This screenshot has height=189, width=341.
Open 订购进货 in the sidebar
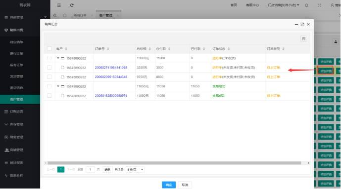point(16,112)
